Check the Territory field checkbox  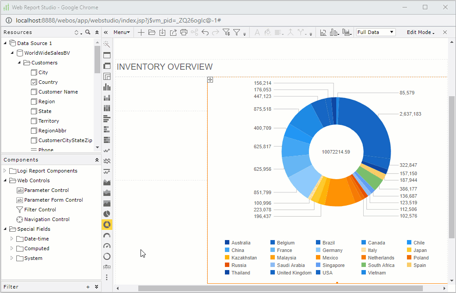pos(34,121)
